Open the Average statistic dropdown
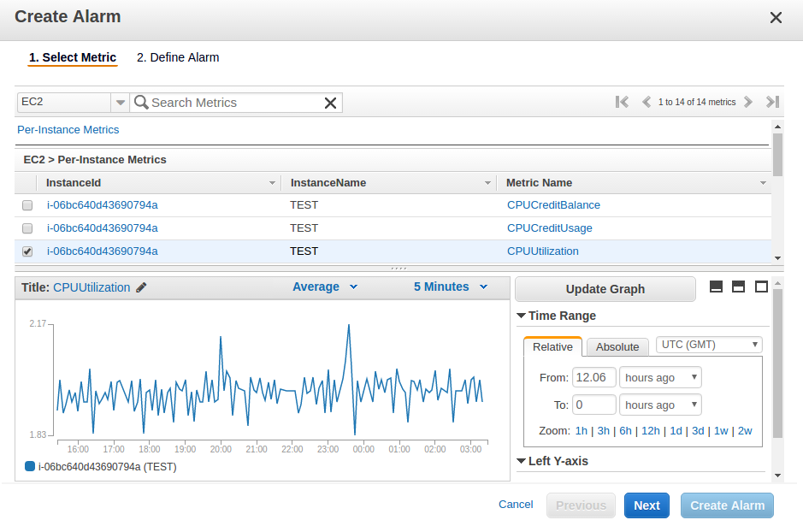803x520 pixels. [325, 287]
